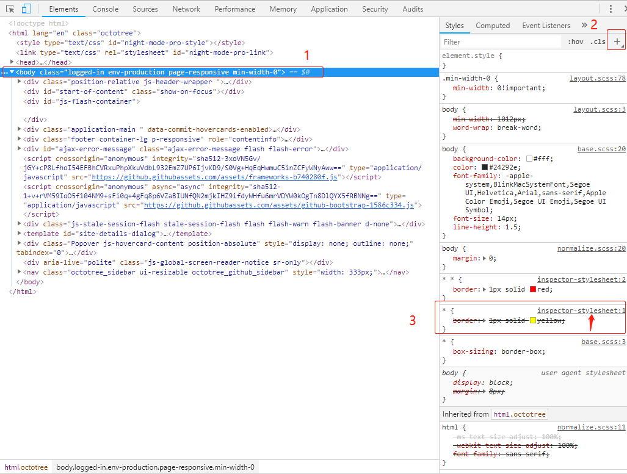Open the DevTools three-dot customize menu
The height and width of the screenshot is (474, 627).
(611, 9)
